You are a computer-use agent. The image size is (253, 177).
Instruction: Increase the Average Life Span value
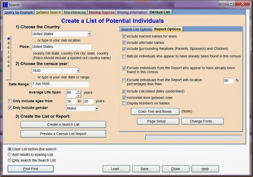(x=78, y=92)
